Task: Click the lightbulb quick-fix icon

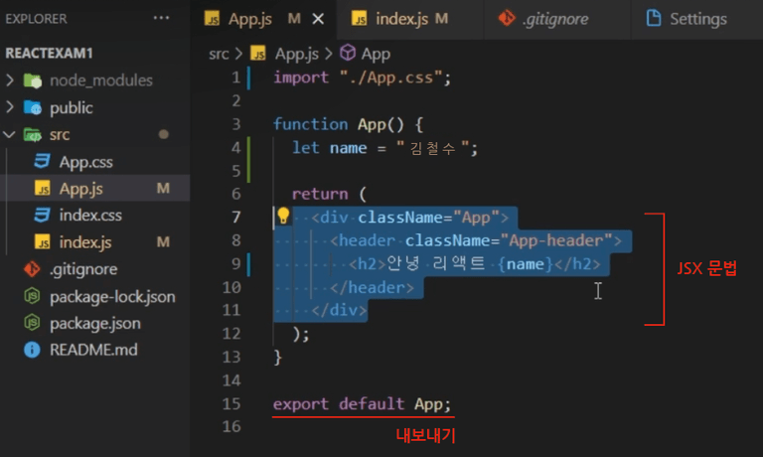Action: [x=283, y=216]
